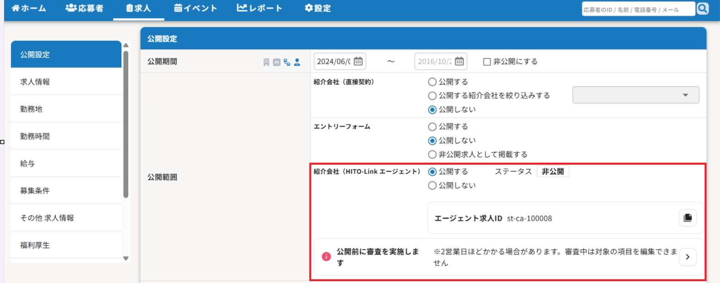The width and height of the screenshot is (720, 283).
Task: Click the red info alert icon
Action: (326, 256)
